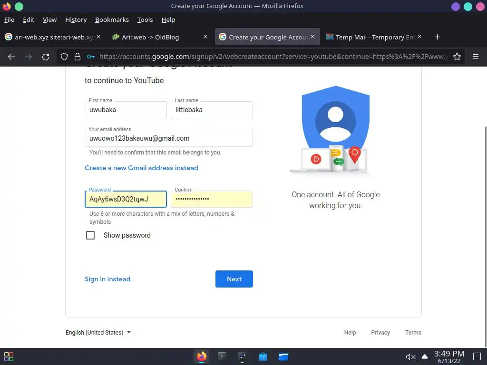Click the forward navigation arrow
Viewport: 487px width, 365px height.
point(28,57)
